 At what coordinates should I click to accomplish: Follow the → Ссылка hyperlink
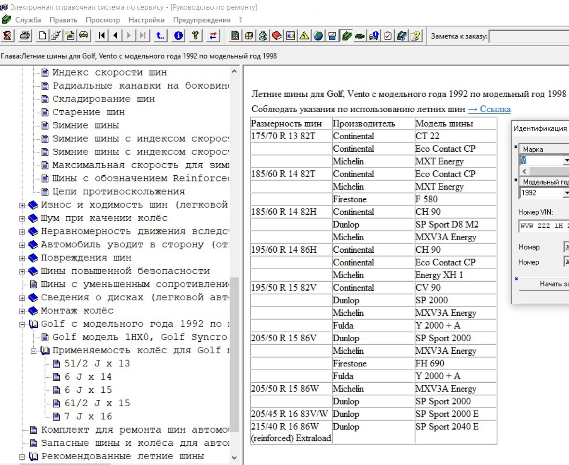489,109
